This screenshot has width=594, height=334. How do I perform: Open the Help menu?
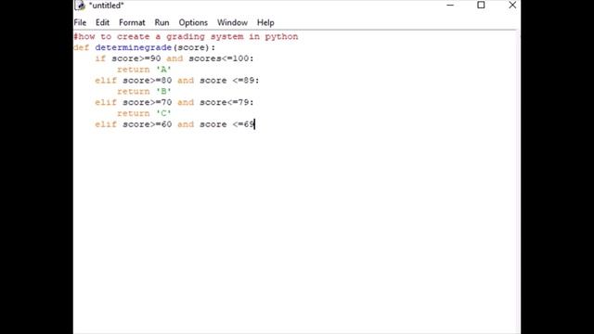click(265, 22)
